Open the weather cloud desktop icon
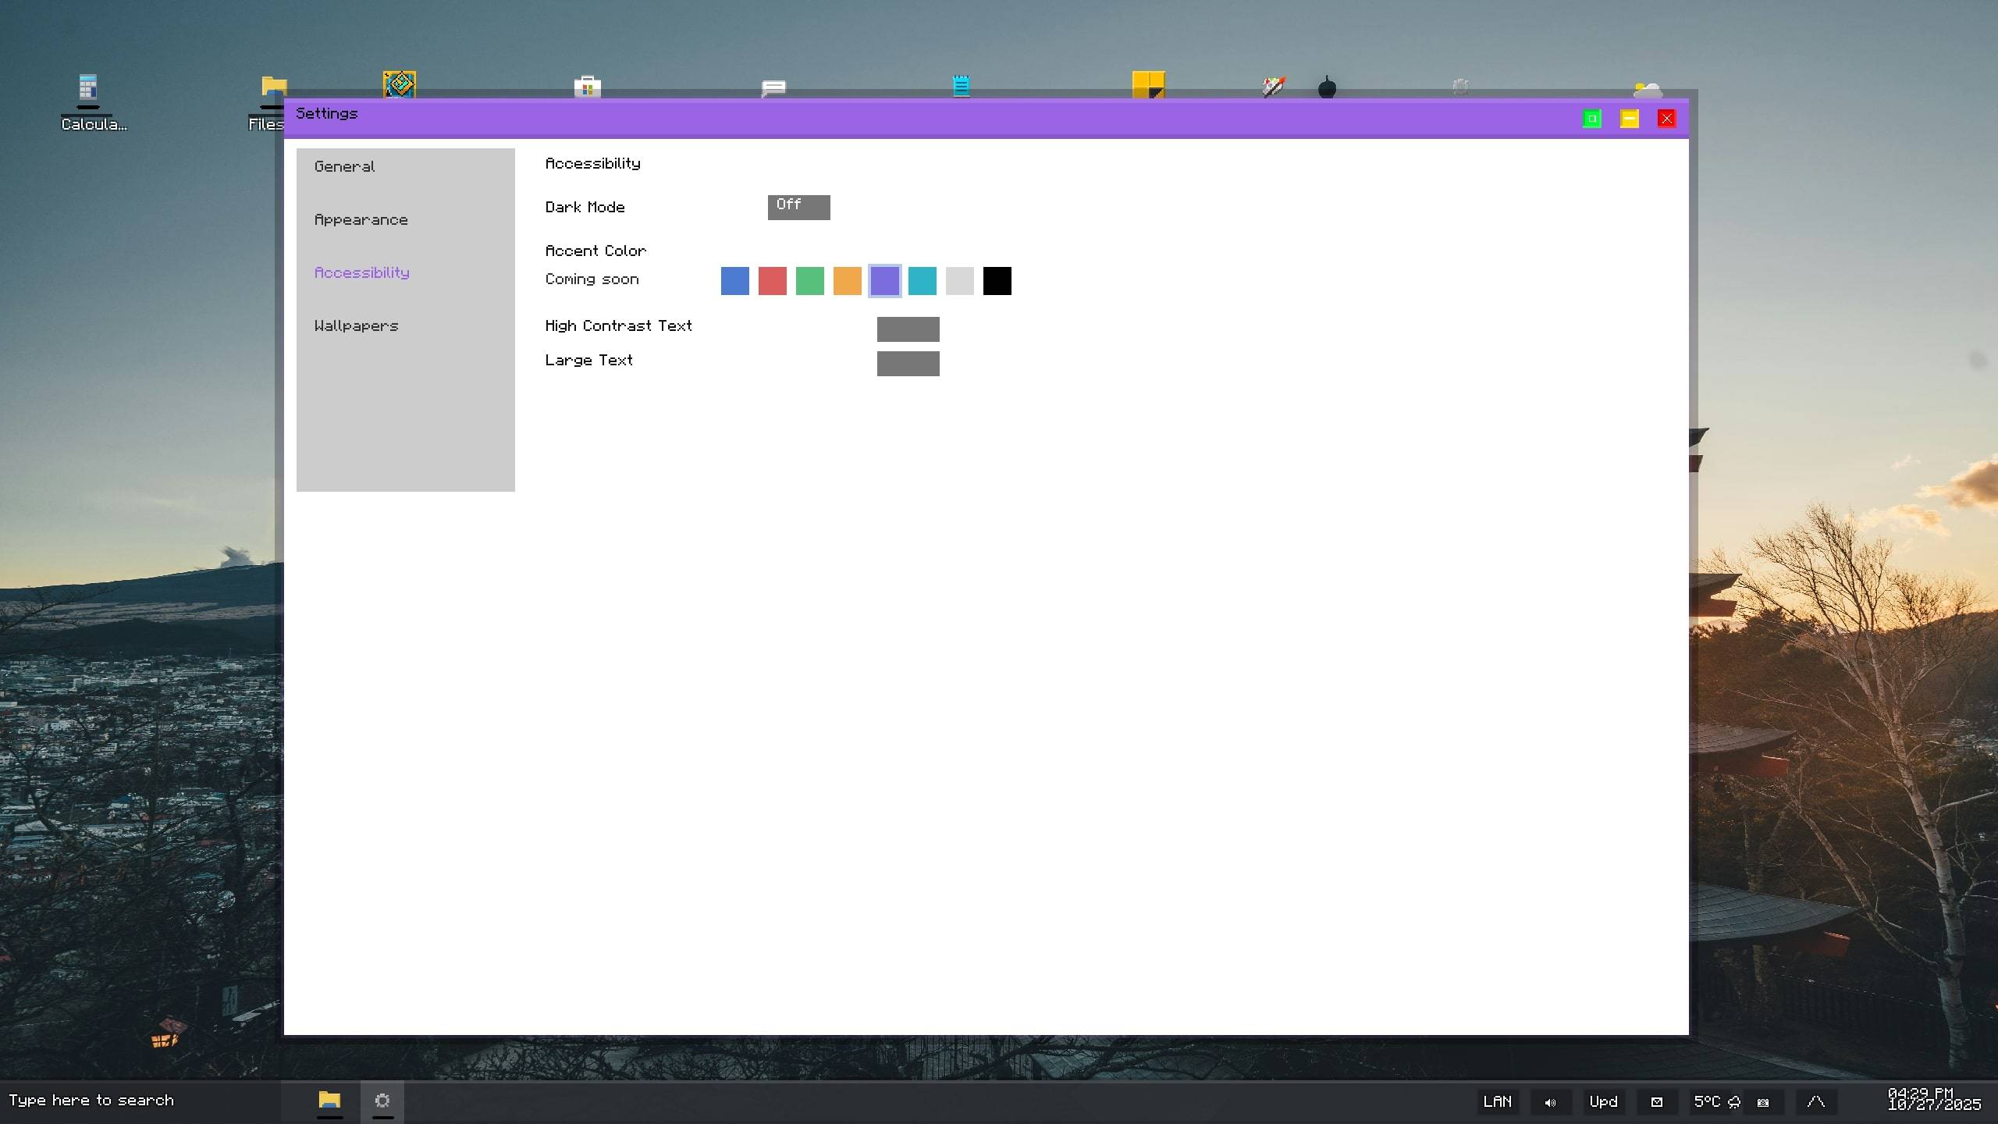The image size is (1998, 1124). [x=1647, y=87]
